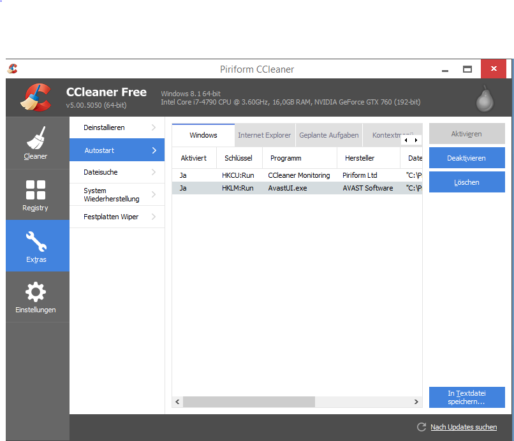Switch to the Windows tab
This screenshot has width=514, height=441.
click(203, 135)
